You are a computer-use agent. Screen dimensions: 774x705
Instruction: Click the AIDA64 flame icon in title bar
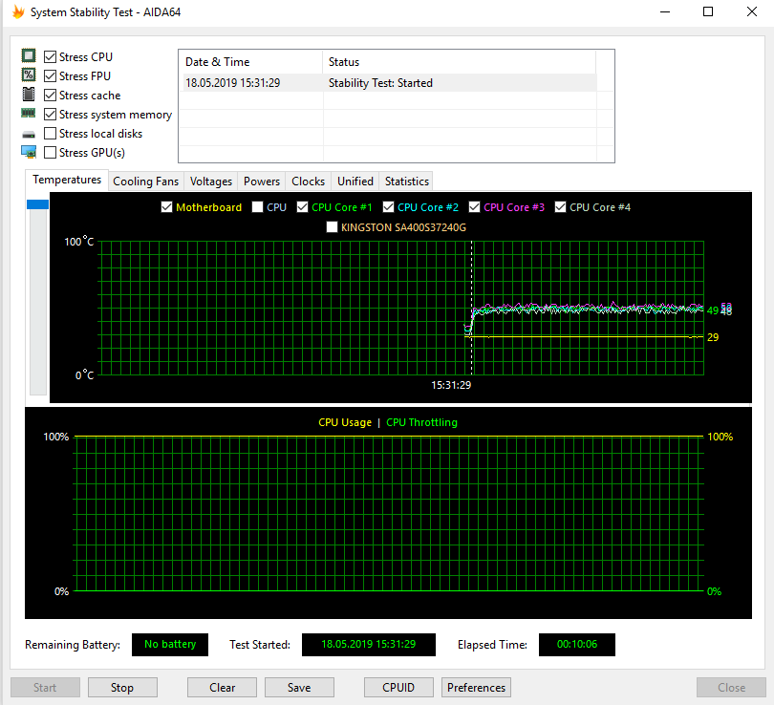[x=18, y=11]
